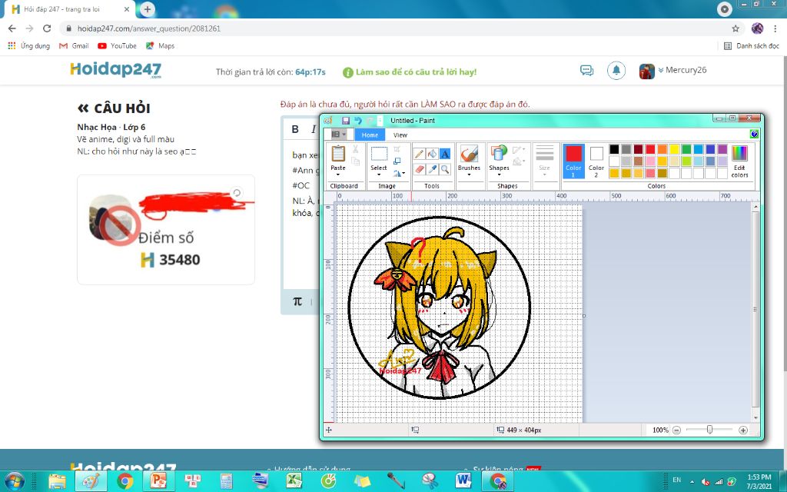Switch to the Home ribbon tab
The width and height of the screenshot is (787, 492).
(370, 135)
